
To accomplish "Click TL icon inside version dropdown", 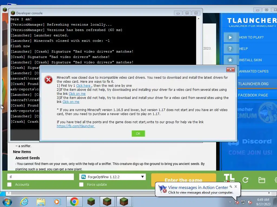I will [83, 177].
